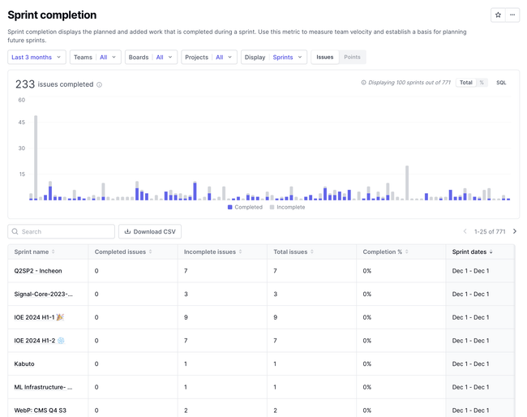Open the Display Sprints dropdown

(x=273, y=57)
